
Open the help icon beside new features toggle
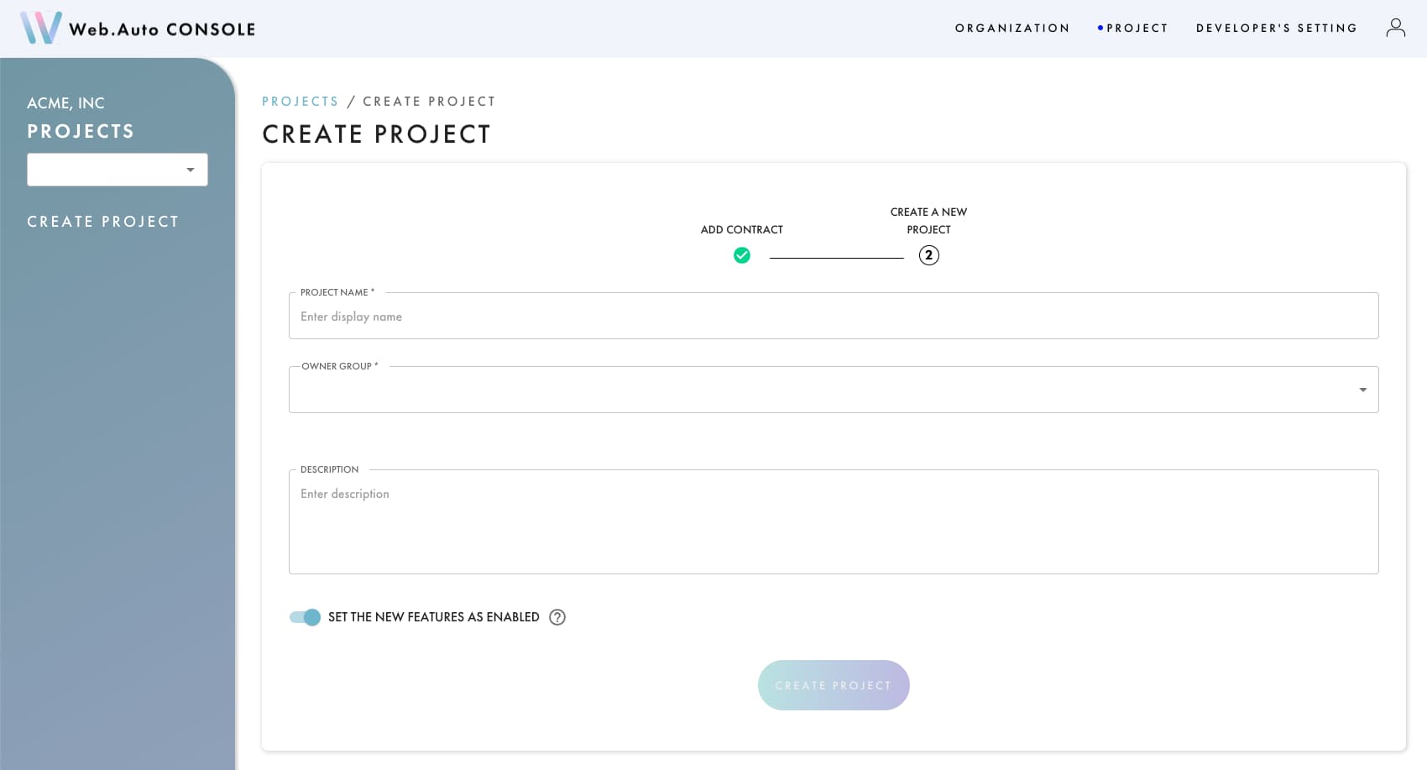tap(557, 617)
